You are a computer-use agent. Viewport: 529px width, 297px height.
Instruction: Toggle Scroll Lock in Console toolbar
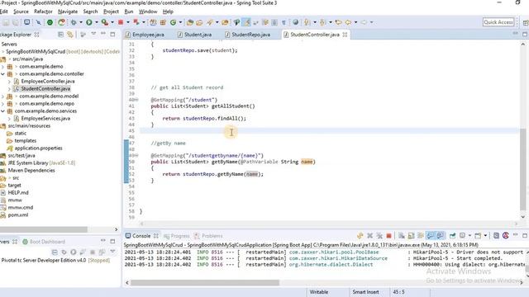tap(411, 236)
